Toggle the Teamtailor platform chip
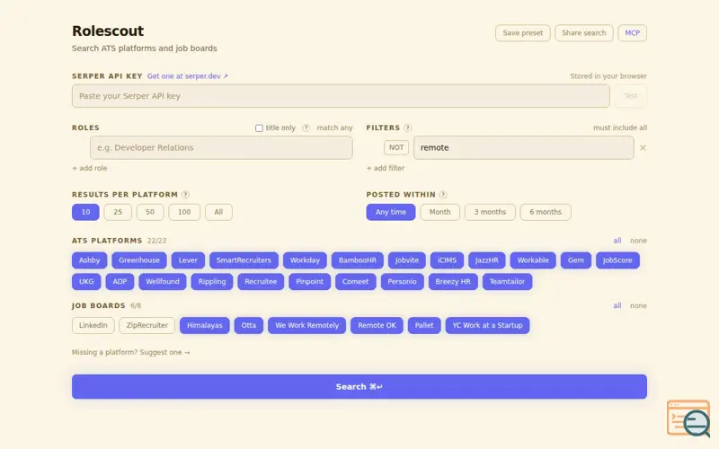Image resolution: width=719 pixels, height=449 pixels. pyautogui.click(x=507, y=282)
